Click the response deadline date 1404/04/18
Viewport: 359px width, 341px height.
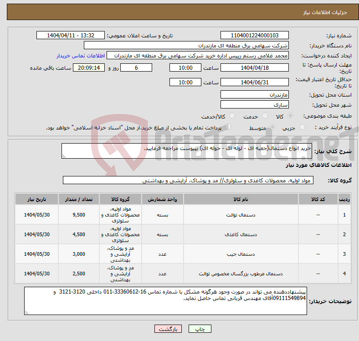click(254, 67)
